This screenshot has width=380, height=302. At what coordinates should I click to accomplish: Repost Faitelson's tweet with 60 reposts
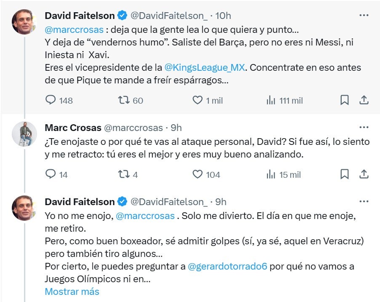point(123,100)
